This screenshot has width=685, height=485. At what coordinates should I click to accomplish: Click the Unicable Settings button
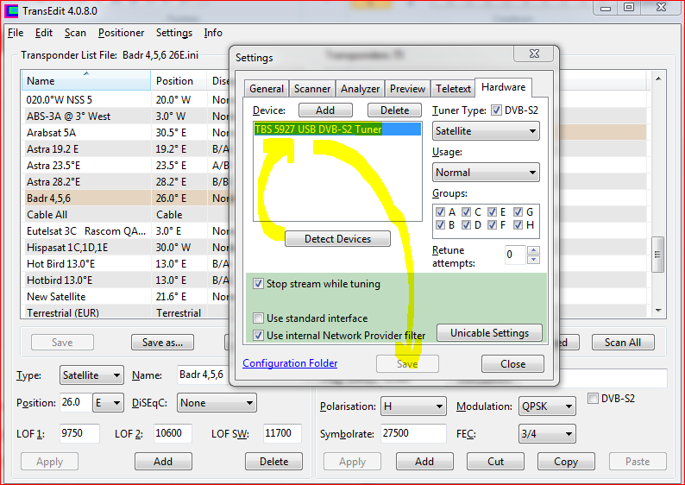489,333
